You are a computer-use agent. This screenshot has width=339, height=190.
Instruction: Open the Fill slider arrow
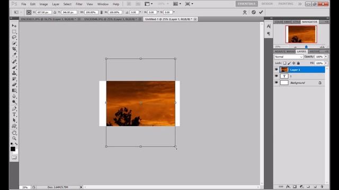coord(326,63)
